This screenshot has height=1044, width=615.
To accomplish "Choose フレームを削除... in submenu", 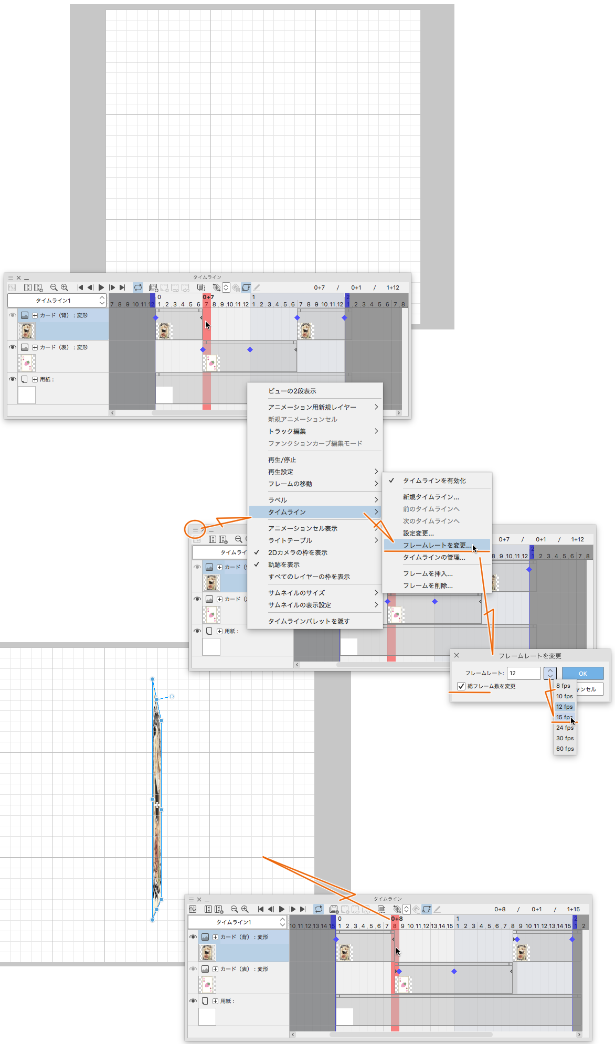I will [x=437, y=585].
